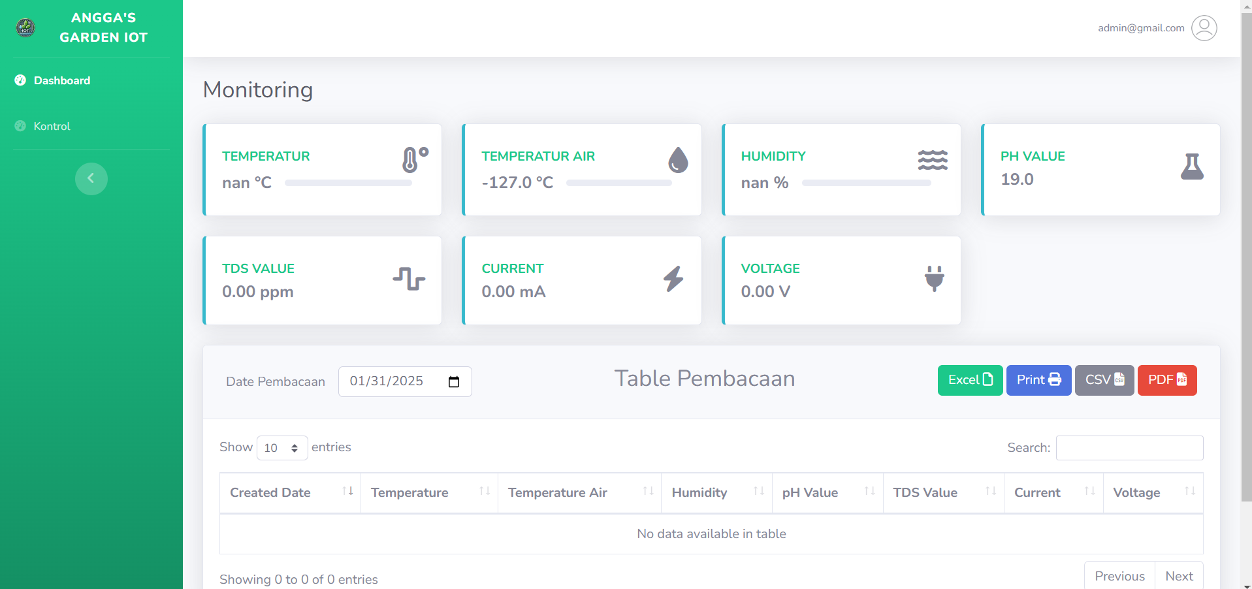Click the wavy lines icon on Humidity card

(933, 159)
